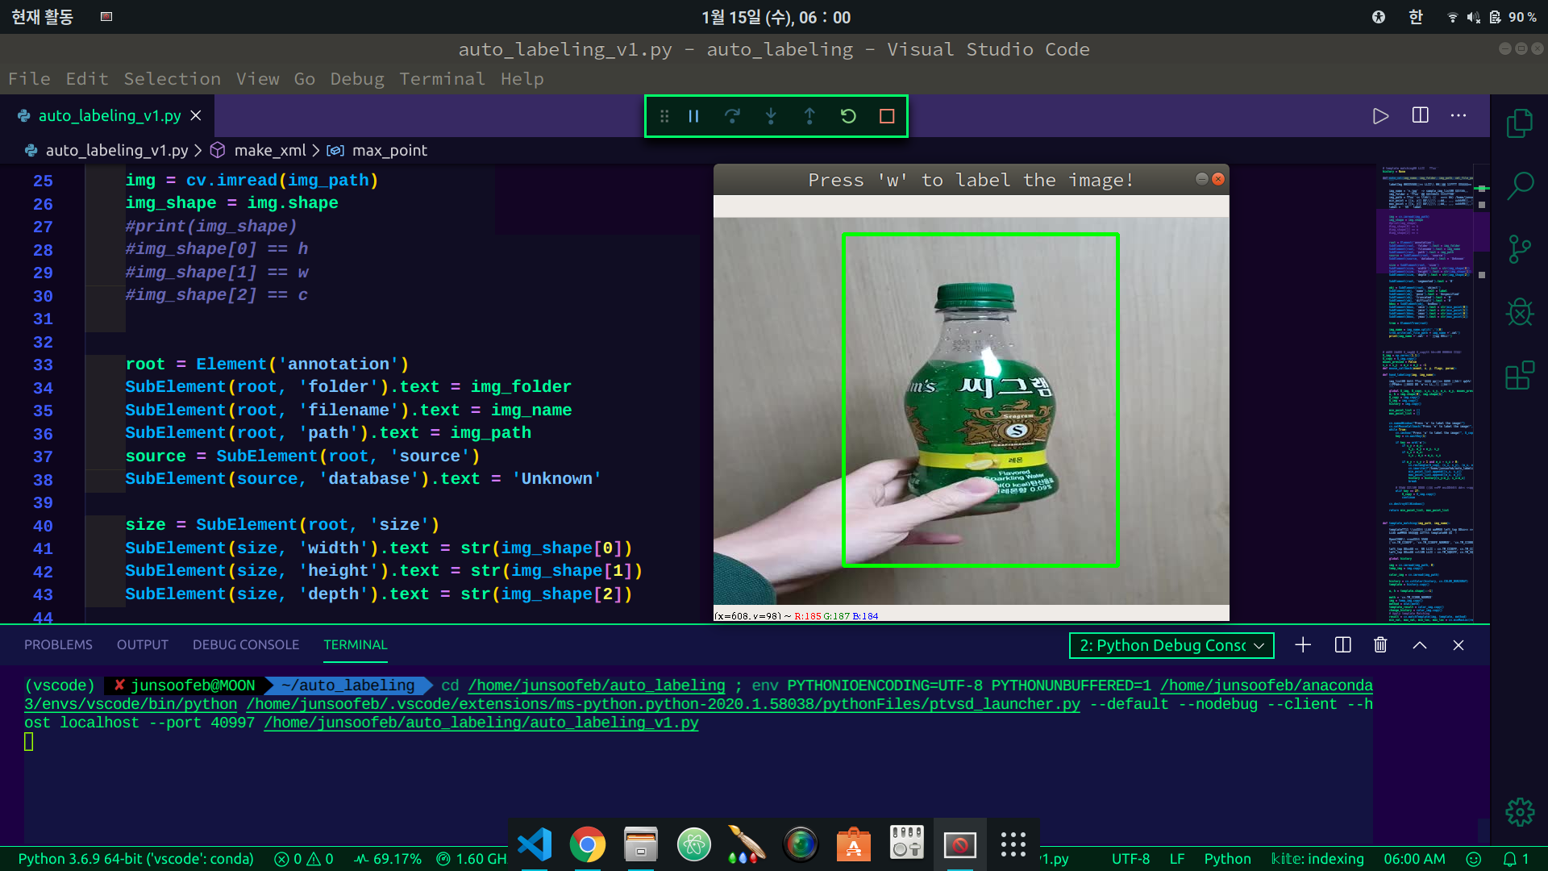Restart the debug session

click(x=848, y=116)
